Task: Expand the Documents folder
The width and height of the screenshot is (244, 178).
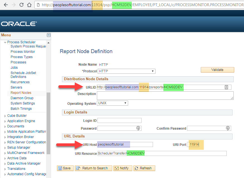Action: (5, 127)
